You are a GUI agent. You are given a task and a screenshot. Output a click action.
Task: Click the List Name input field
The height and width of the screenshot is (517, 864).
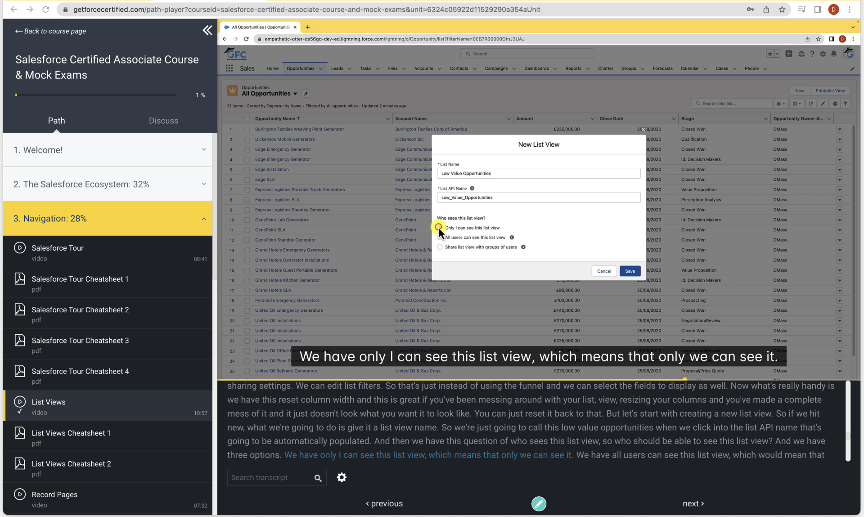pyautogui.click(x=538, y=173)
